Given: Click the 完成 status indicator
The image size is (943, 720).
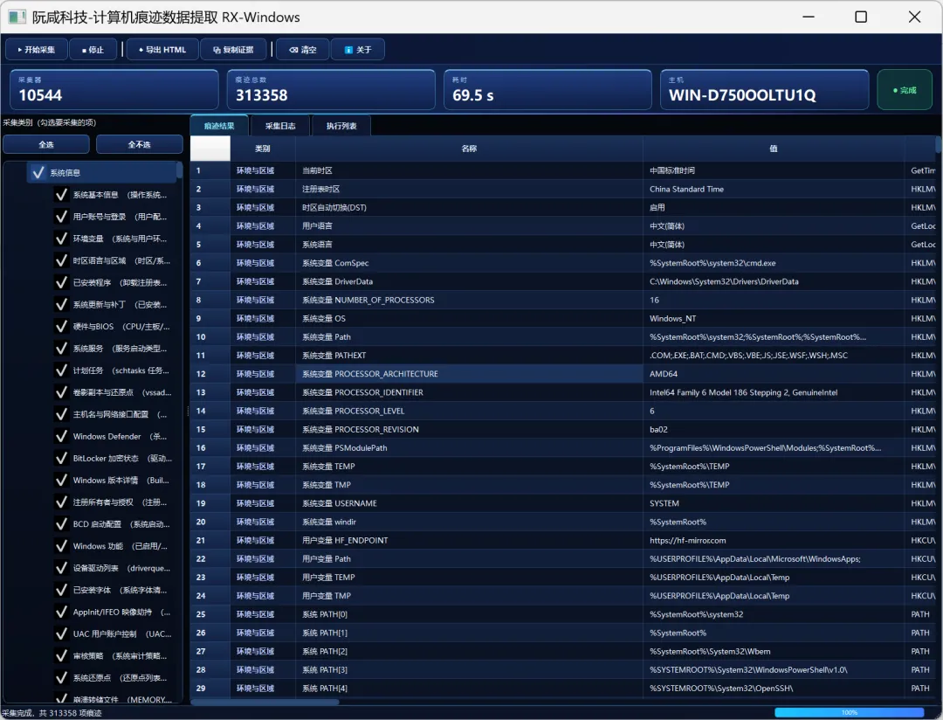Looking at the screenshot, I should click(905, 90).
